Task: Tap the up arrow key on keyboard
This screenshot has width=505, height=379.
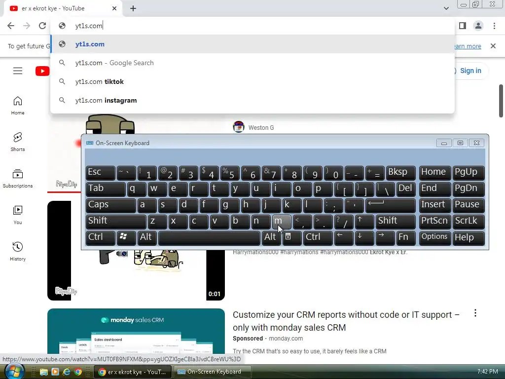Action: tap(364, 222)
